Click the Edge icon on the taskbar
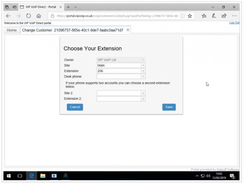244x184 pixels. (x=32, y=176)
